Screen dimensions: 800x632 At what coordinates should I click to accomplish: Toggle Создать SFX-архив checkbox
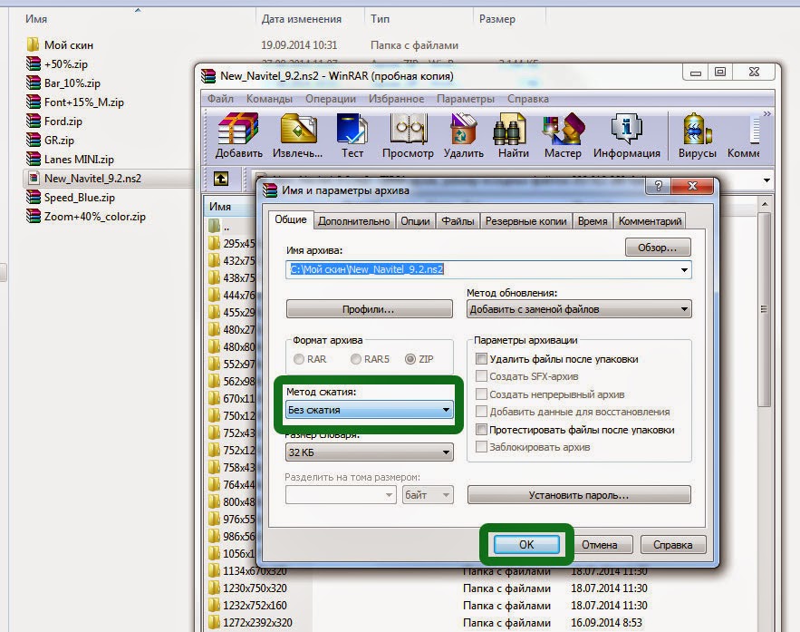481,376
